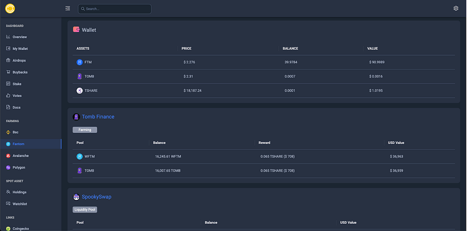Select TSHARE price $ 18,187.24
The image size is (467, 231).
pos(192,90)
